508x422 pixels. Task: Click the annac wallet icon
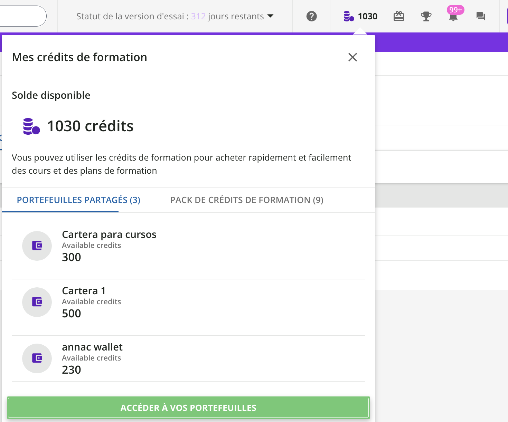37,358
